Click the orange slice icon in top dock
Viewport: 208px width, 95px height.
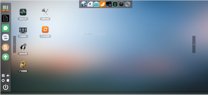(102, 4)
